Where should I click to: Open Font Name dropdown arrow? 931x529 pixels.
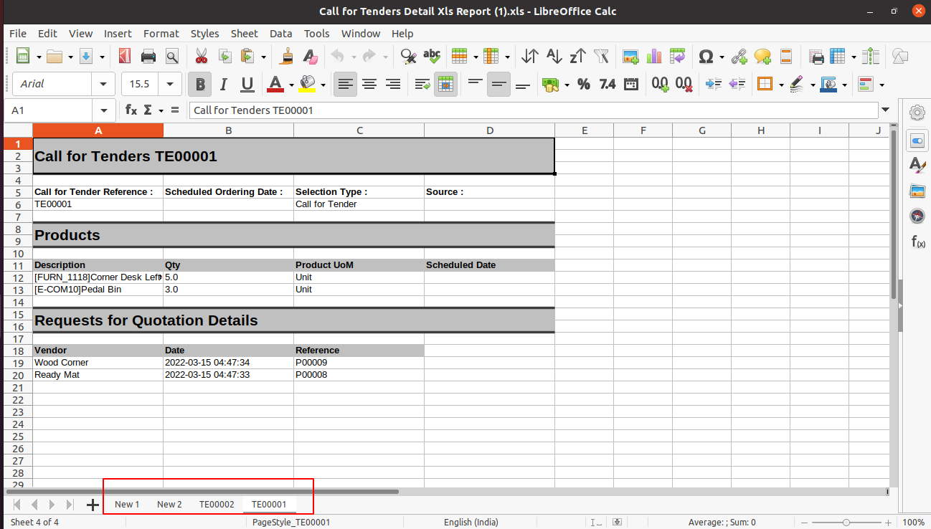pyautogui.click(x=103, y=84)
